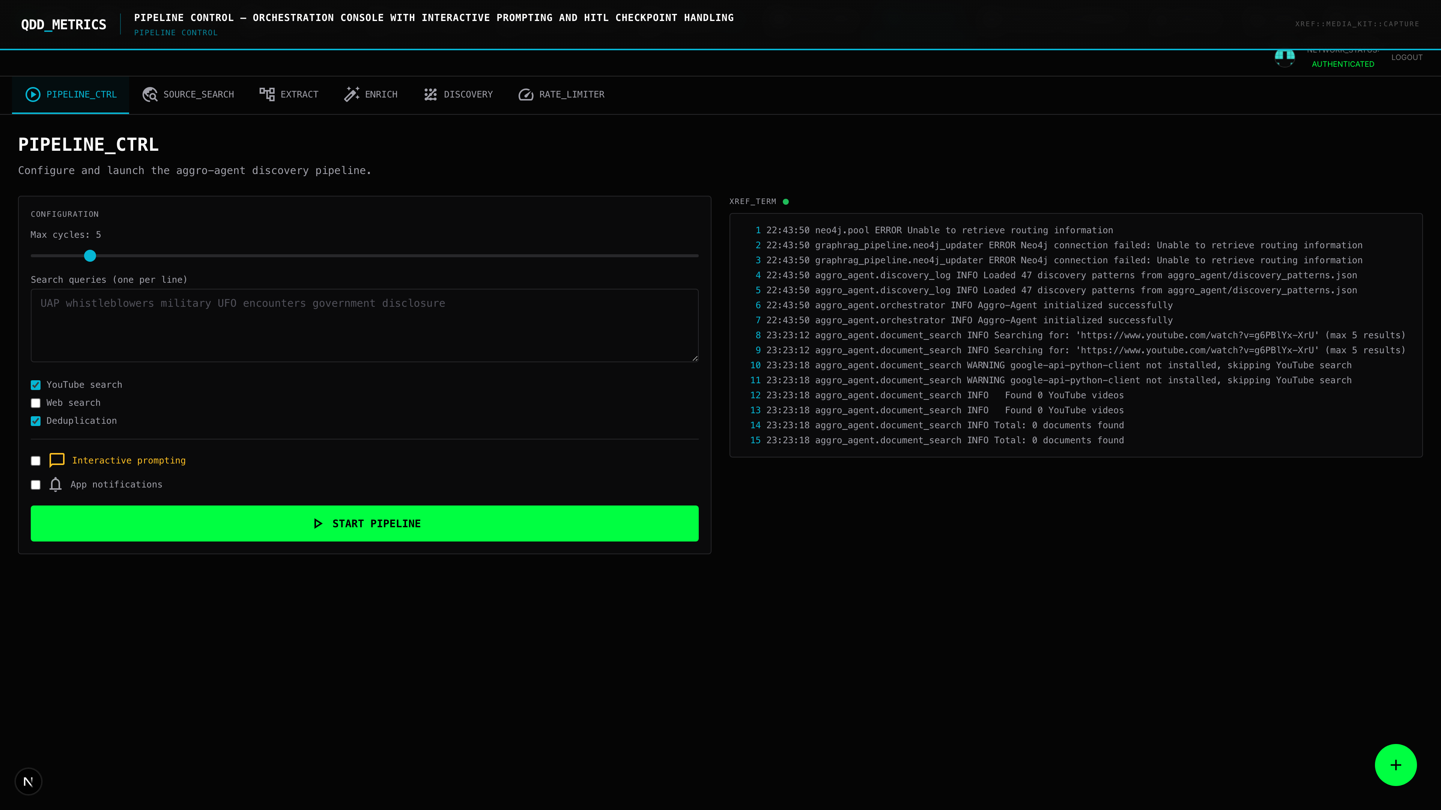
Task: Click the RATE_LIMITER speedometer icon
Action: 526,94
